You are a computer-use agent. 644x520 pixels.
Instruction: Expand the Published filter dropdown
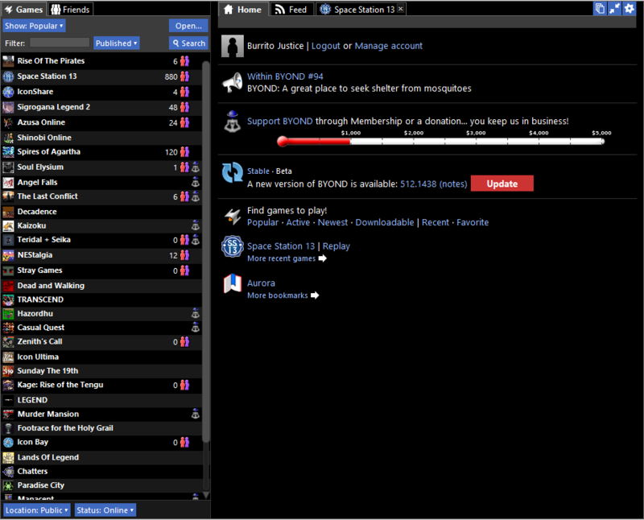(x=116, y=43)
